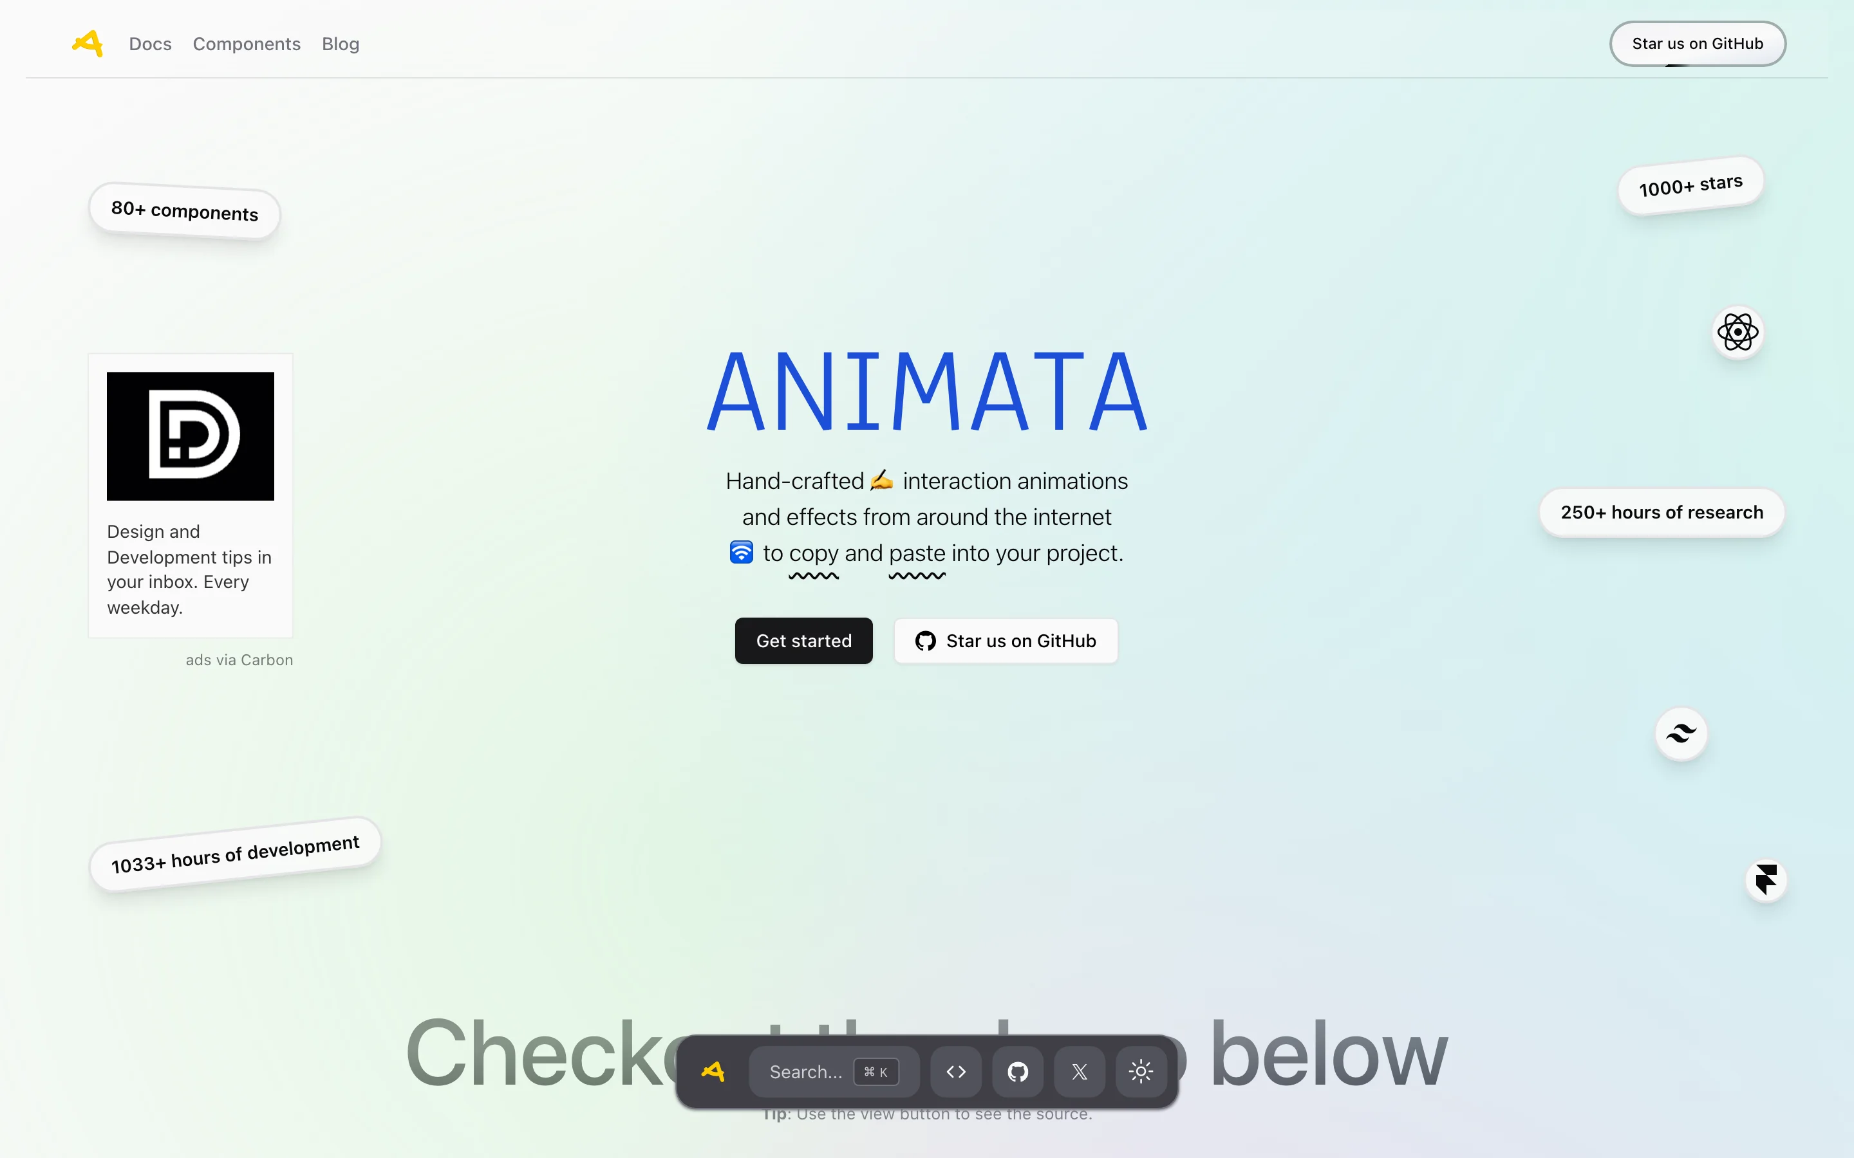Click the wifi emoji in the tagline
Viewport: 1854px width, 1158px height.
click(741, 552)
